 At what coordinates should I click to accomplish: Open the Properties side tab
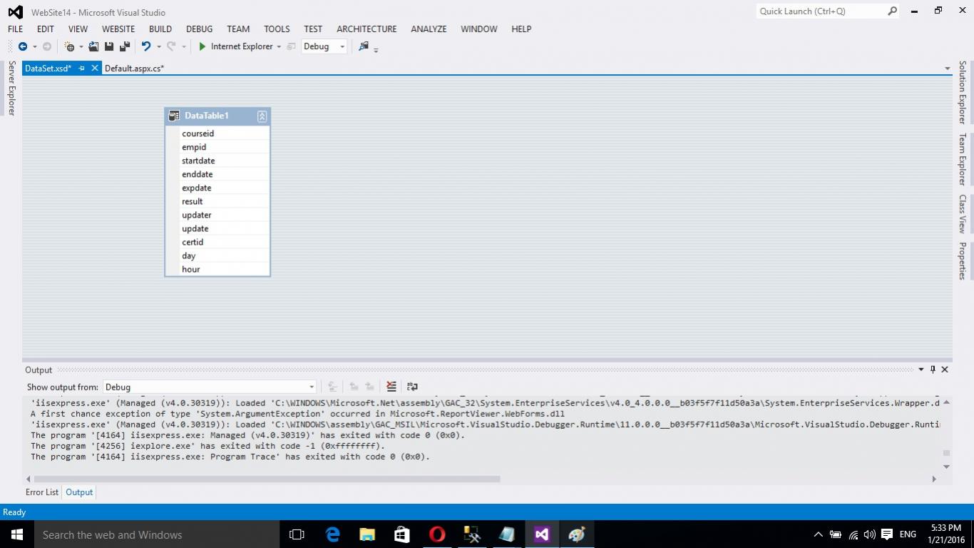(963, 261)
